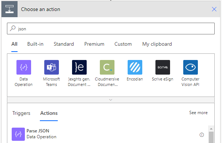Click the Data Operation subtitle under Parse JSON
This screenshot has height=143, width=222.
pyautogui.click(x=41, y=137)
